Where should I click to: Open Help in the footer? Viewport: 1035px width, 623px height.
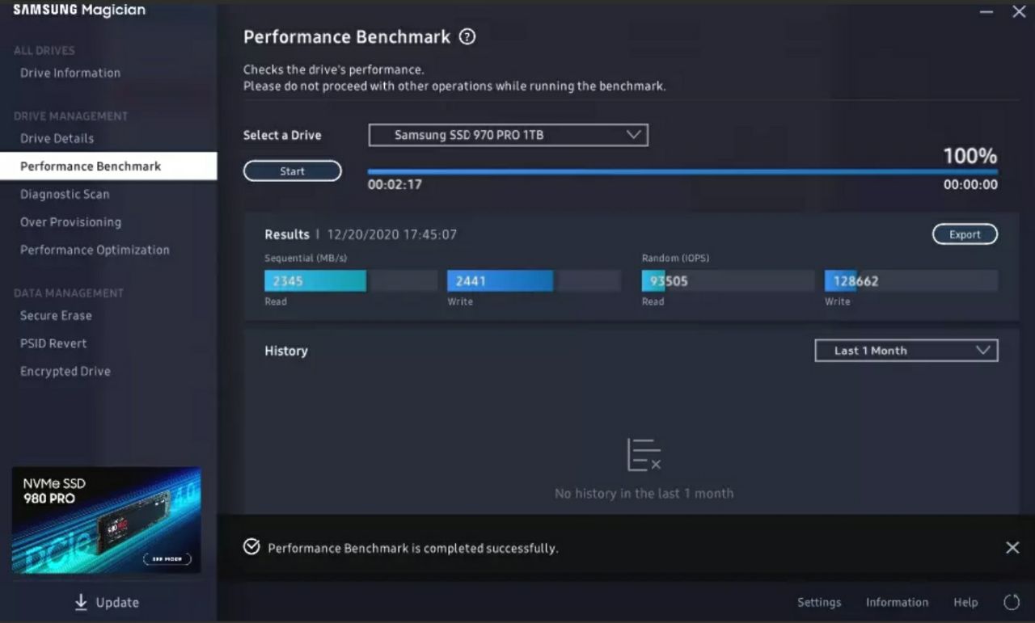(x=965, y=602)
